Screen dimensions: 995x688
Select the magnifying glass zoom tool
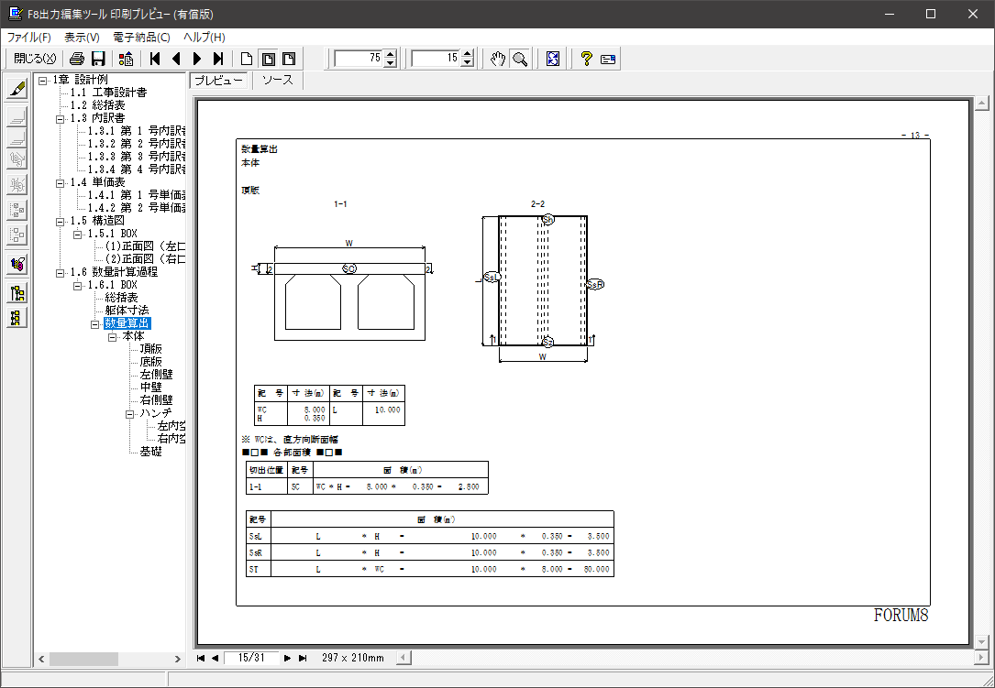point(519,59)
